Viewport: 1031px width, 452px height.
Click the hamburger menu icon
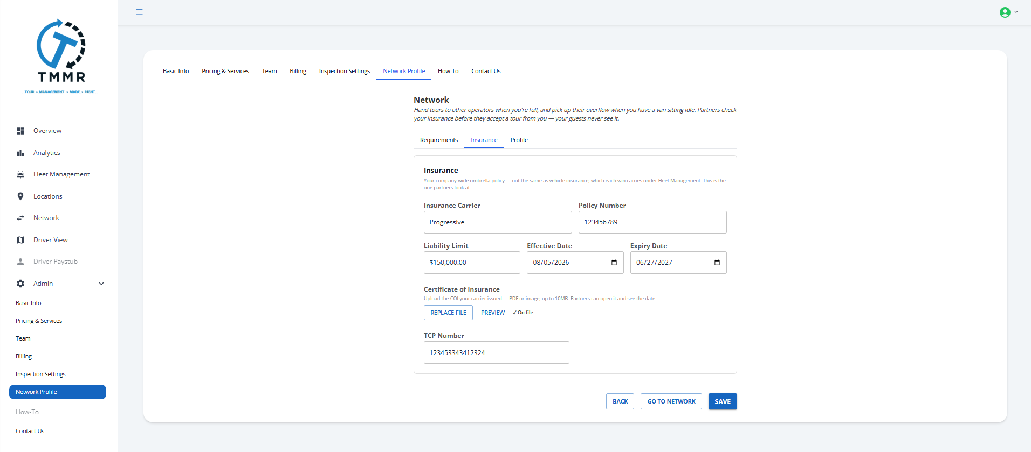pyautogui.click(x=139, y=12)
